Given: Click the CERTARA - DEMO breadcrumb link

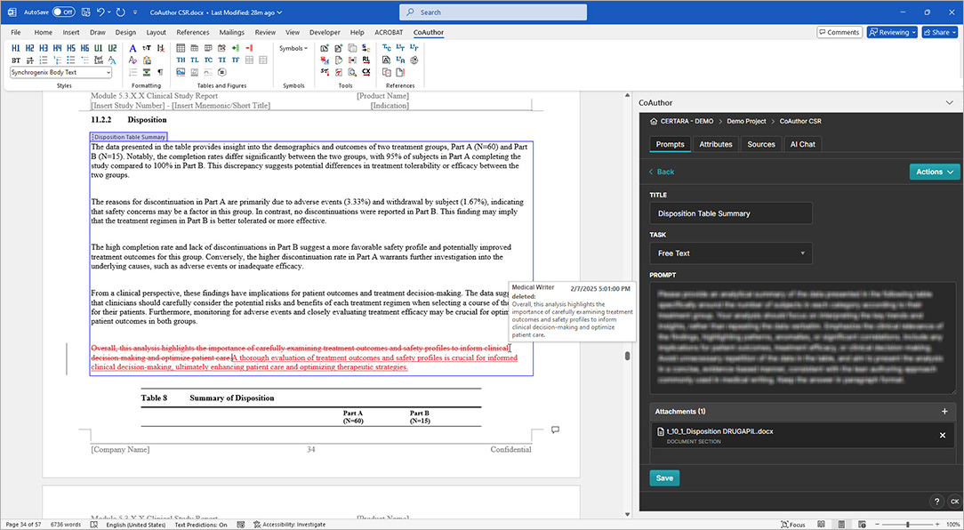Looking at the screenshot, I should (x=687, y=121).
